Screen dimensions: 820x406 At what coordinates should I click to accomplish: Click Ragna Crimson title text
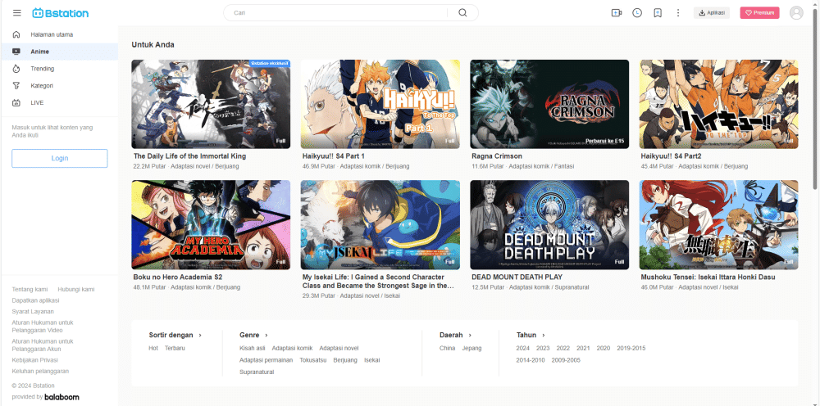(x=497, y=156)
